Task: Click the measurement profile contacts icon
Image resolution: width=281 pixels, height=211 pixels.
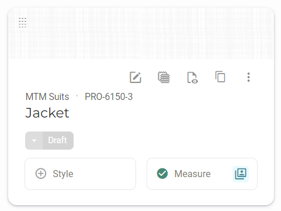Action: (x=241, y=174)
